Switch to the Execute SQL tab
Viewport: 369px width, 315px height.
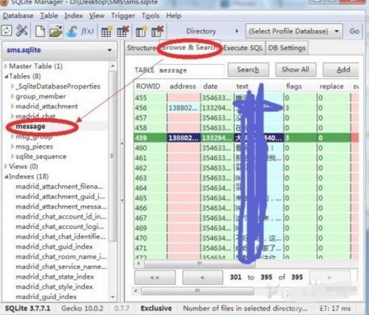click(x=243, y=48)
